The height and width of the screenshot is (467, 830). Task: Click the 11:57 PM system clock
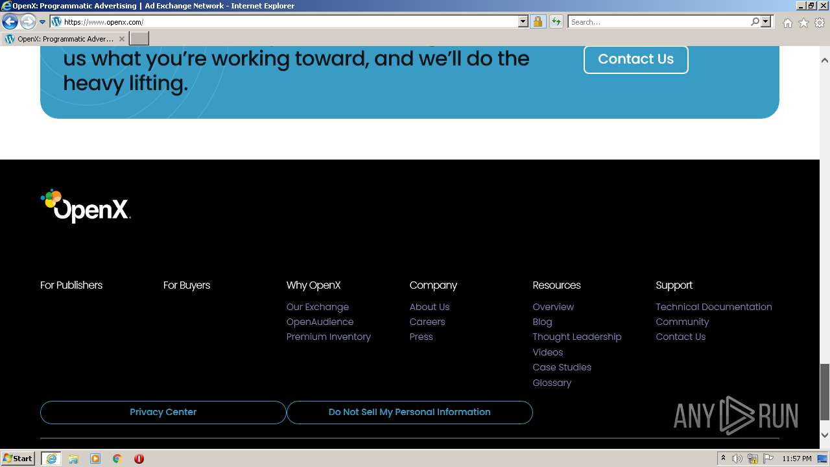(797, 459)
